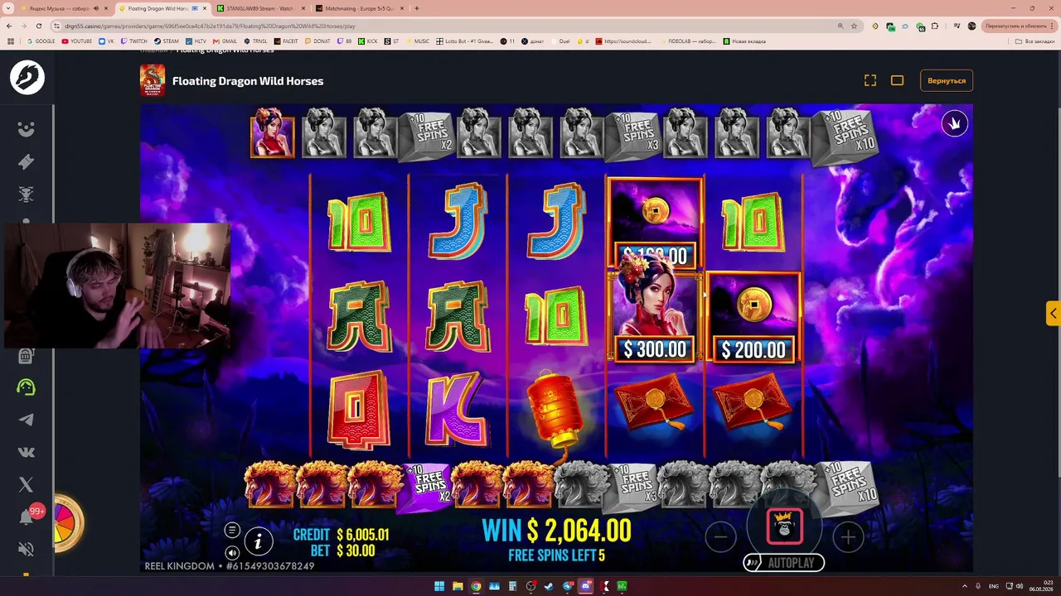Click the Вернуться button
Screen dimensions: 1061x596
947,80
